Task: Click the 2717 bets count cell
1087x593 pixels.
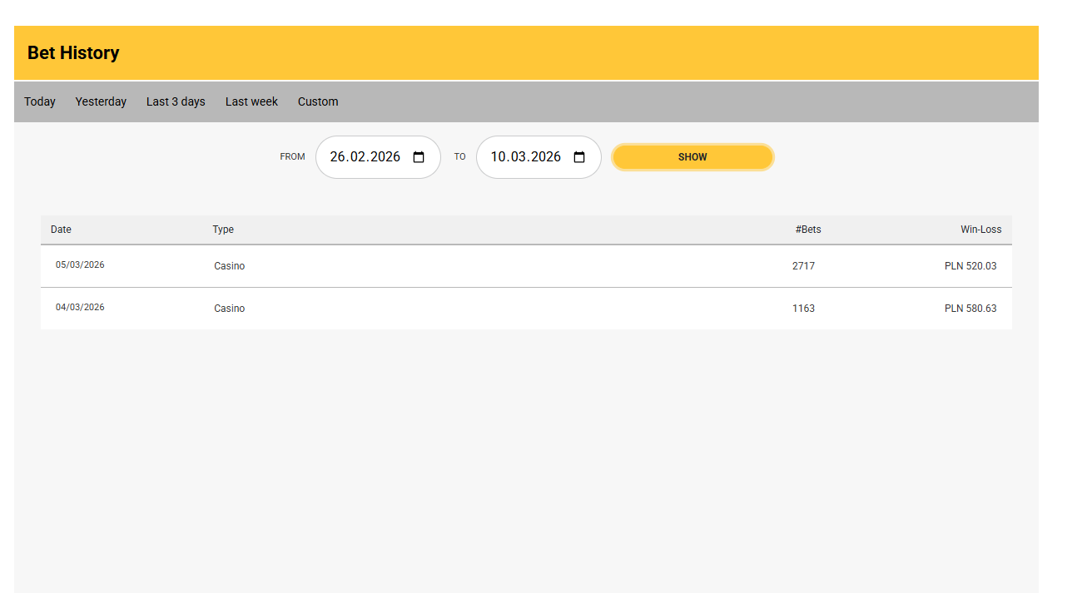Action: coord(803,266)
